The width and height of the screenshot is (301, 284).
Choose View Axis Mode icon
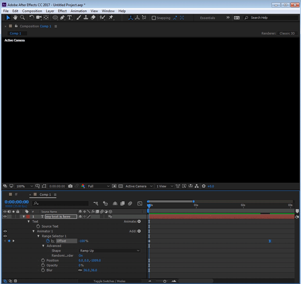tap(144, 18)
